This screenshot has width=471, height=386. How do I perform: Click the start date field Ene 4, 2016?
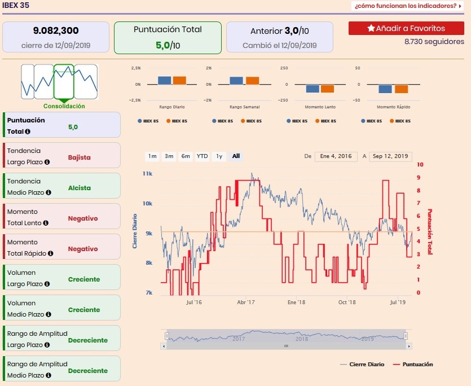pyautogui.click(x=336, y=156)
